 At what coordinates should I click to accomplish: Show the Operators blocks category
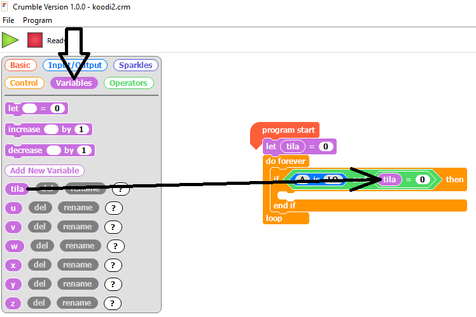coord(128,83)
